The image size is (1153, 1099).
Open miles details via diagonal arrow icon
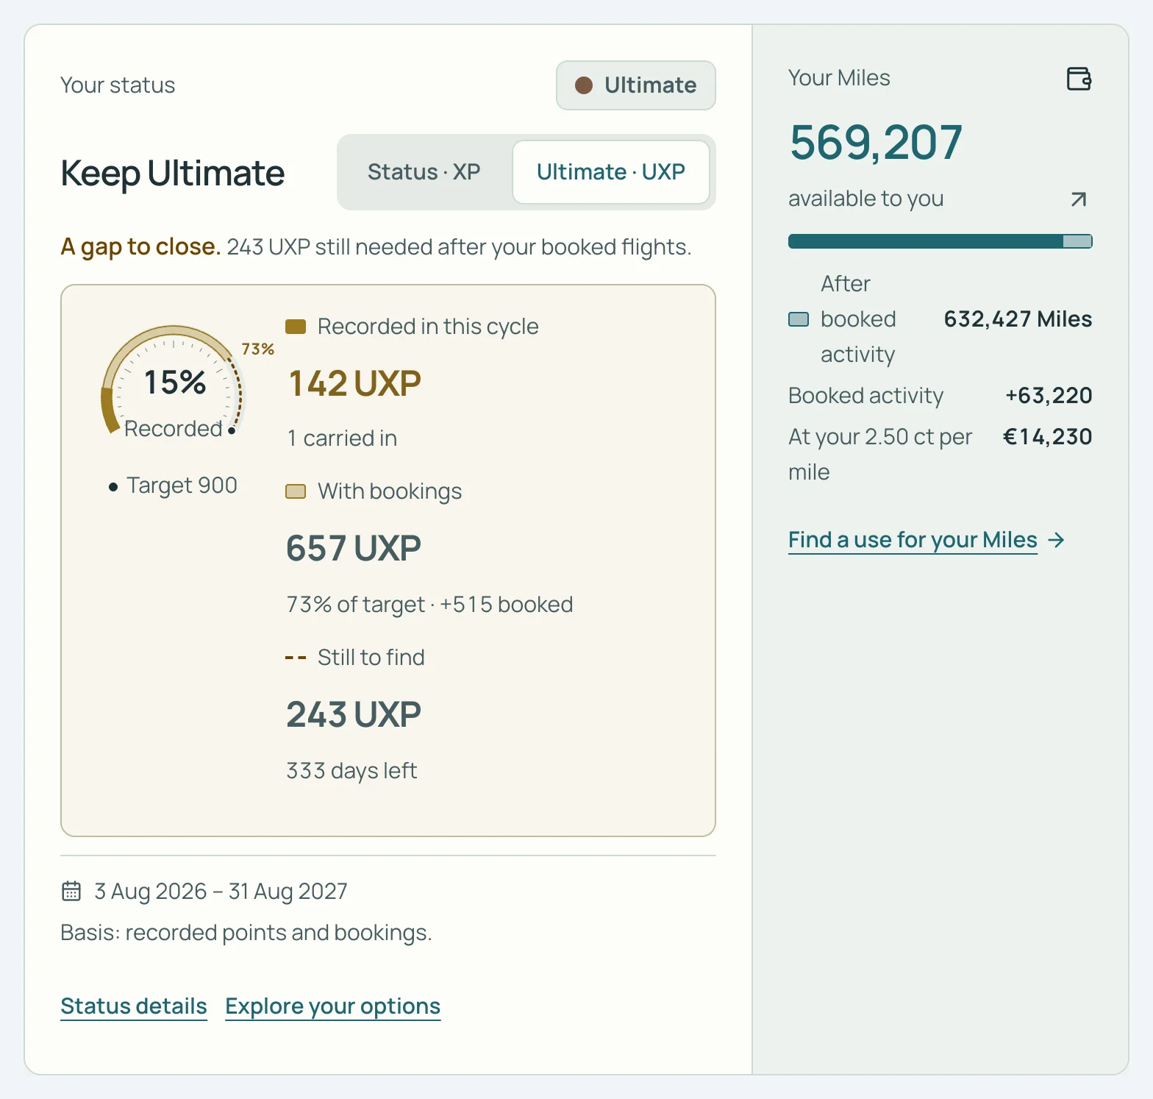click(x=1079, y=199)
